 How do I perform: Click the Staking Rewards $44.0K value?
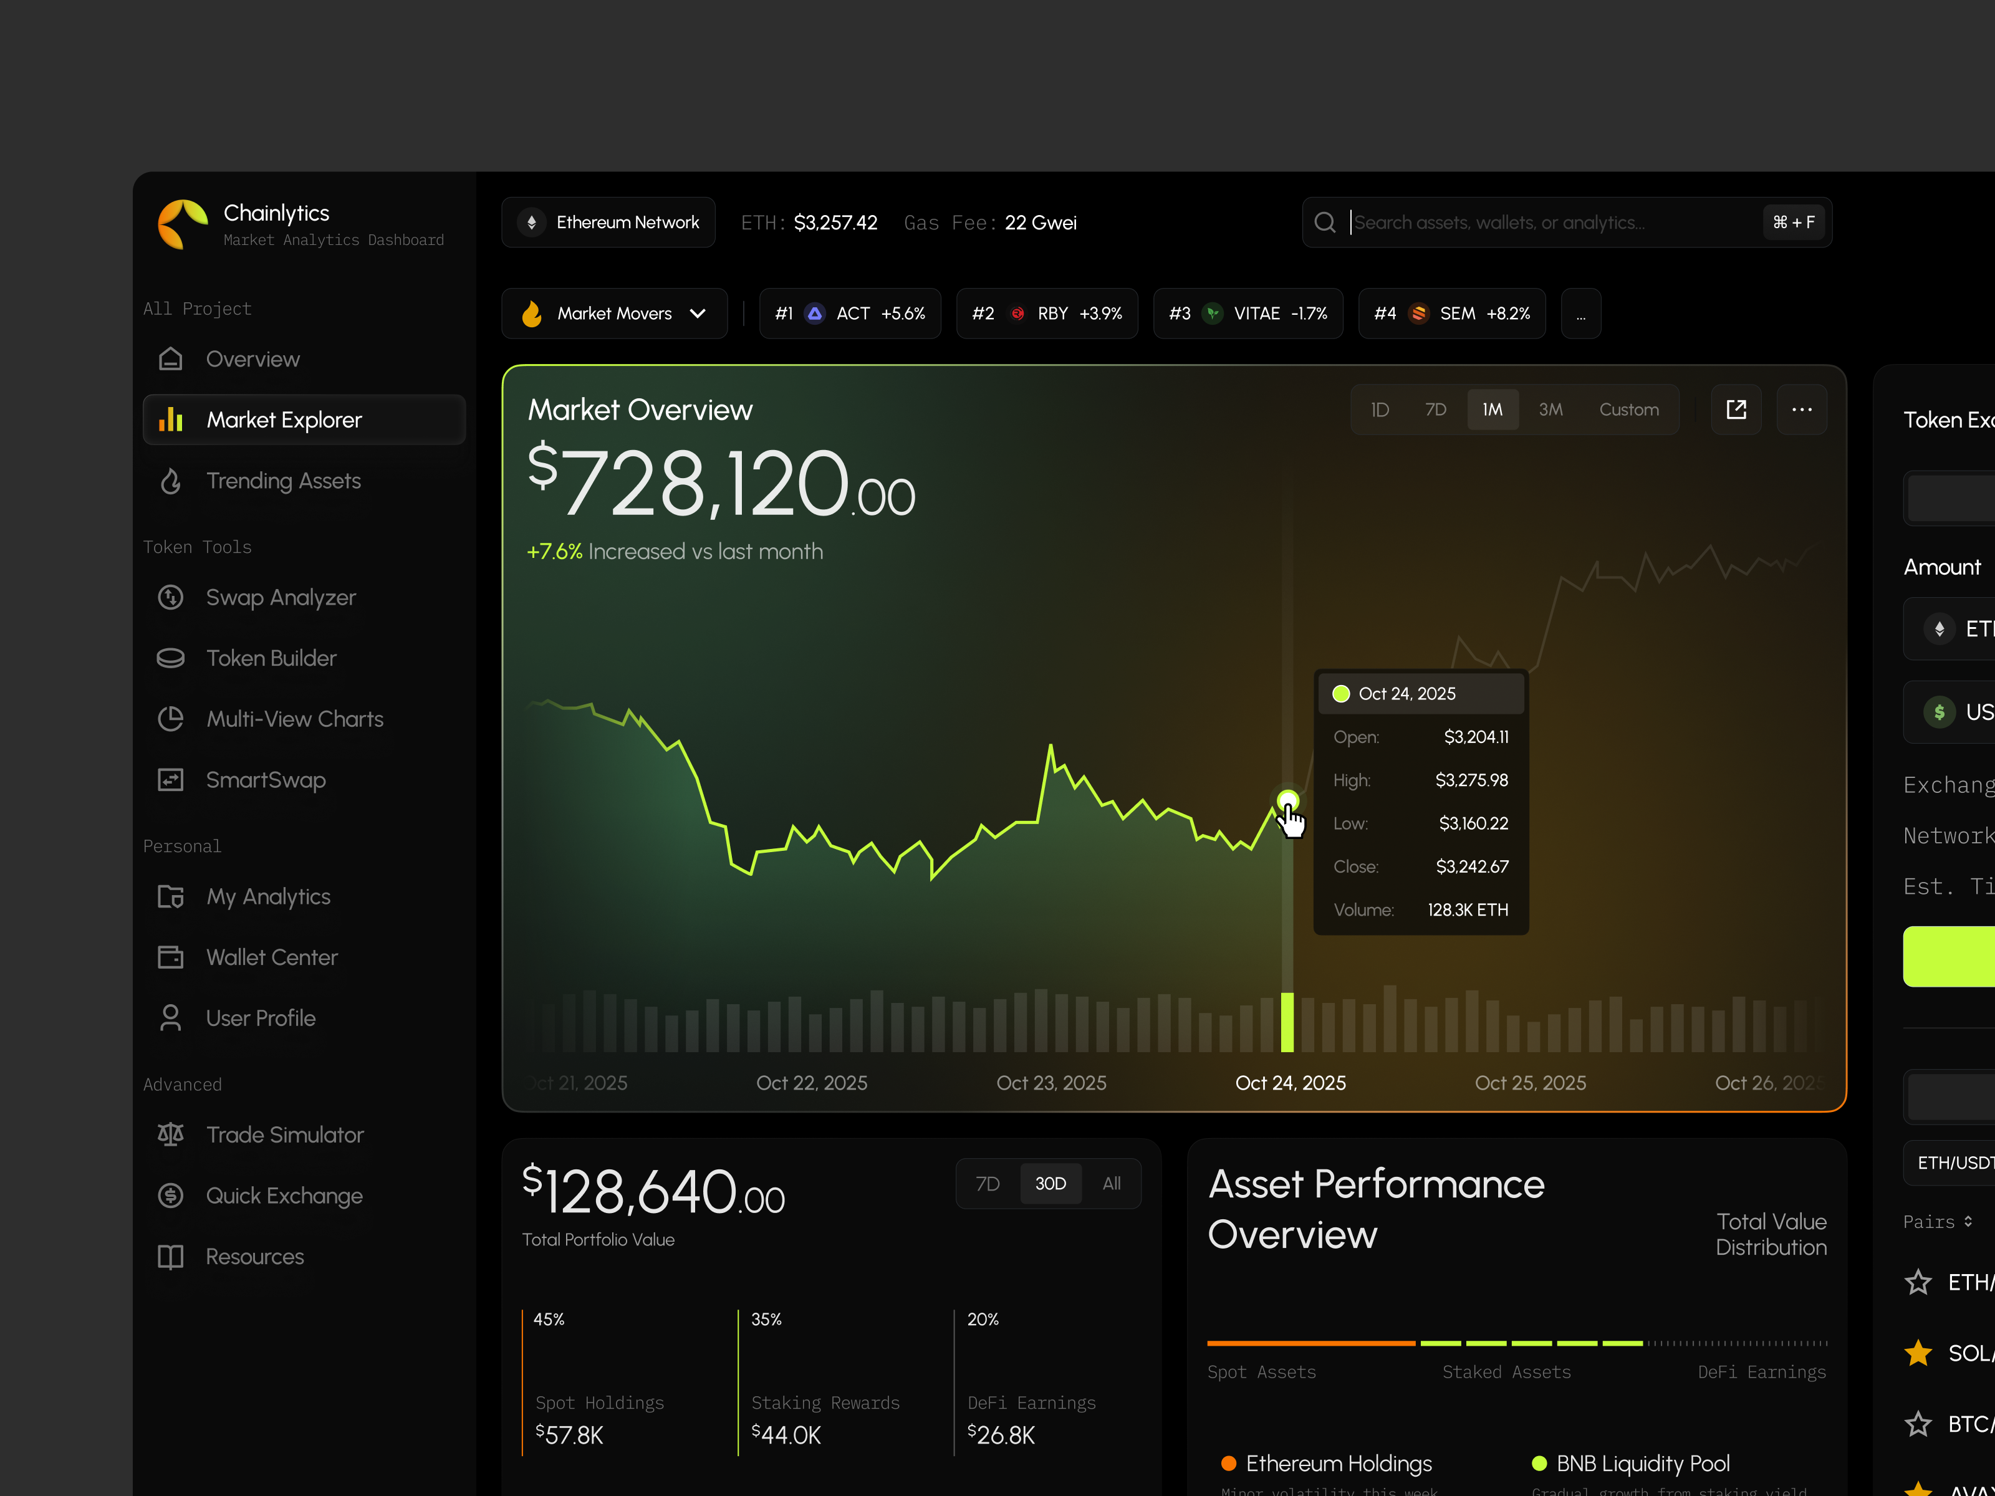point(786,1436)
